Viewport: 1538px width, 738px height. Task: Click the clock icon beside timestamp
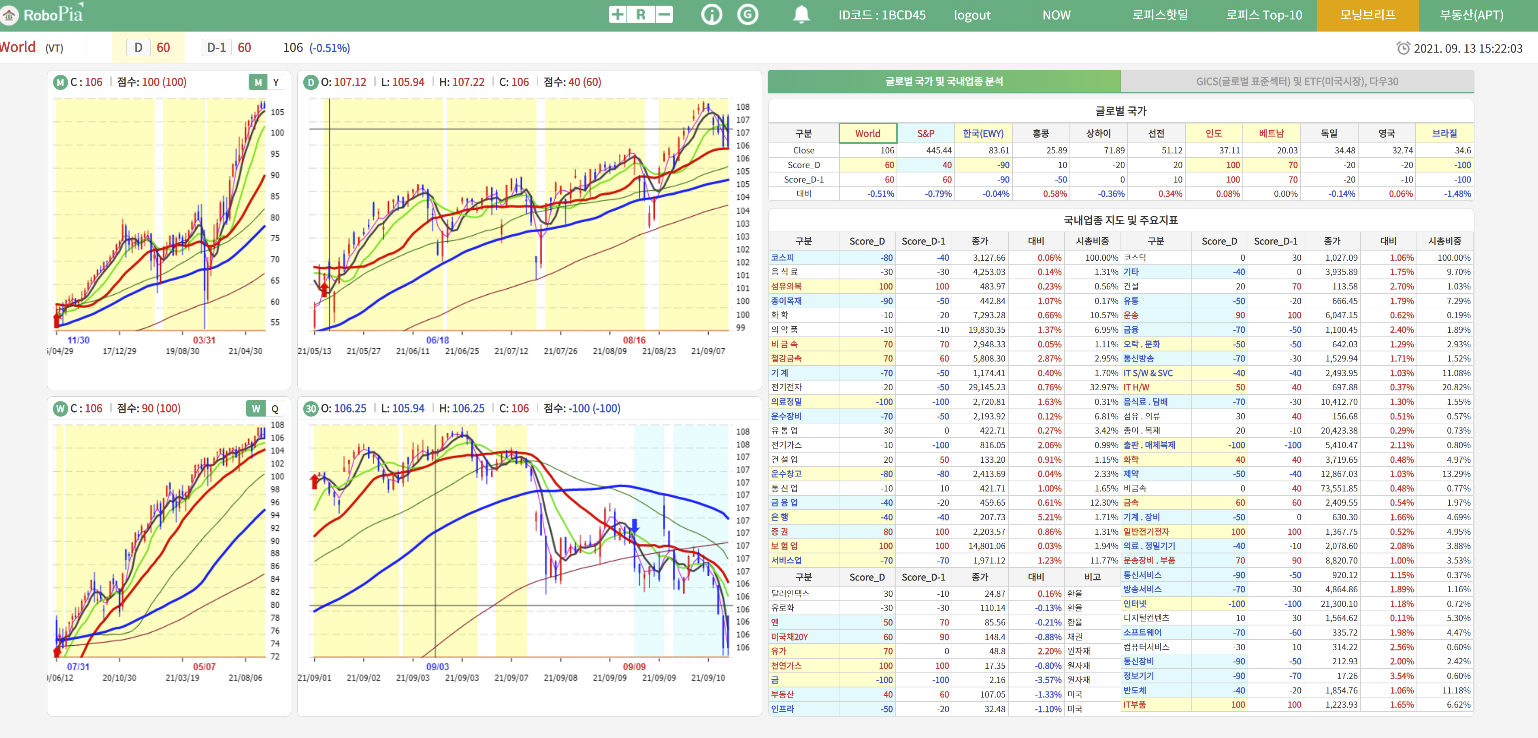tap(1403, 48)
